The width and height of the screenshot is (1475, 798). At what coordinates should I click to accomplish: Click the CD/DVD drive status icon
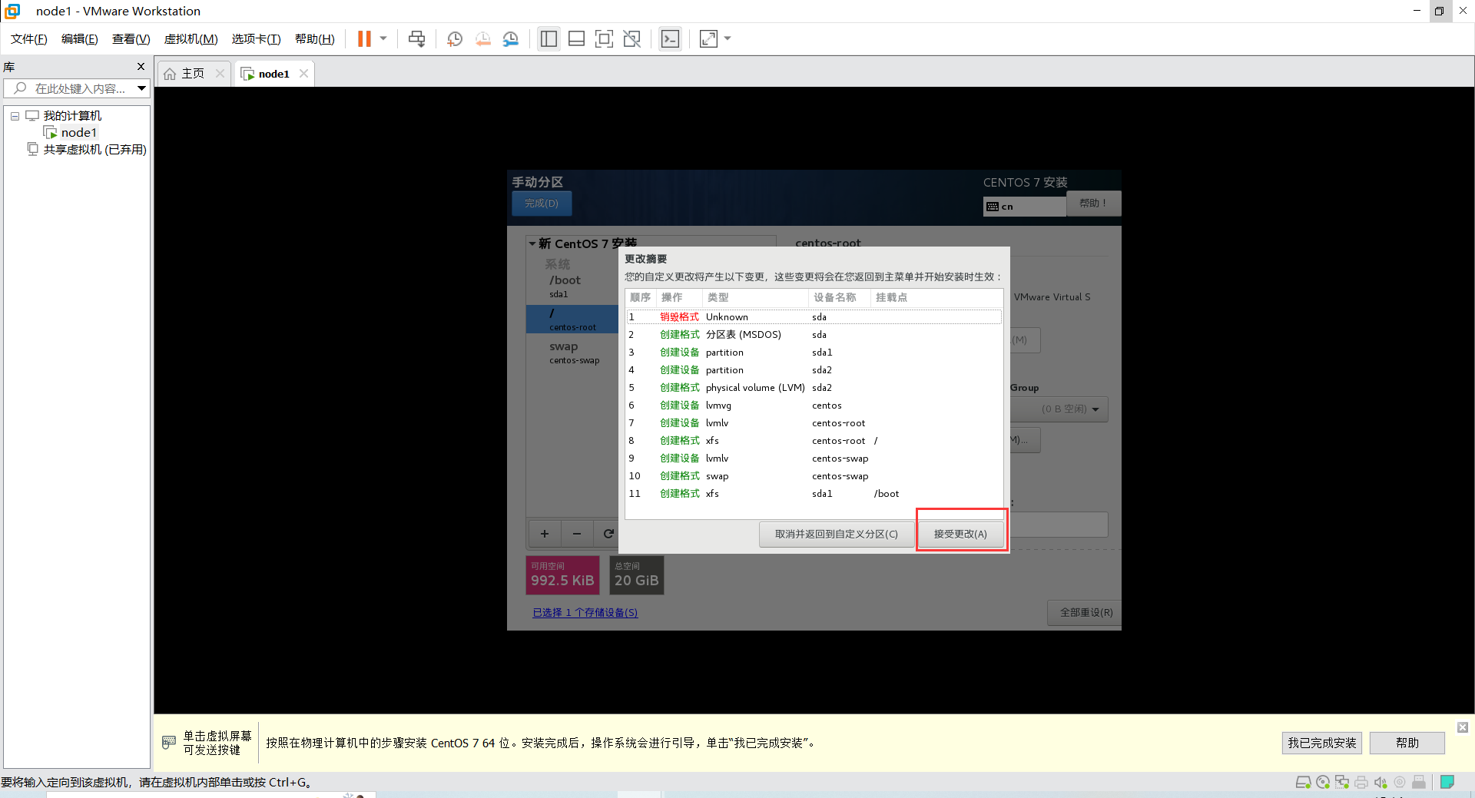tap(1323, 782)
